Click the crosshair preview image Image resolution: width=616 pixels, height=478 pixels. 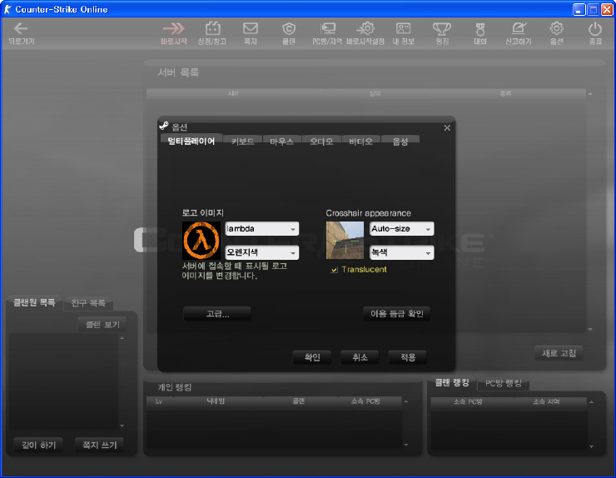(345, 240)
